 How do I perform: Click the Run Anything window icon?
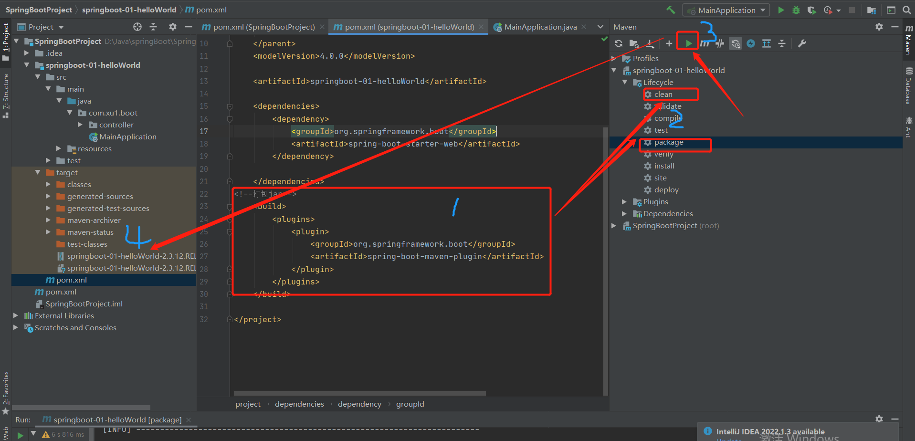(x=891, y=10)
